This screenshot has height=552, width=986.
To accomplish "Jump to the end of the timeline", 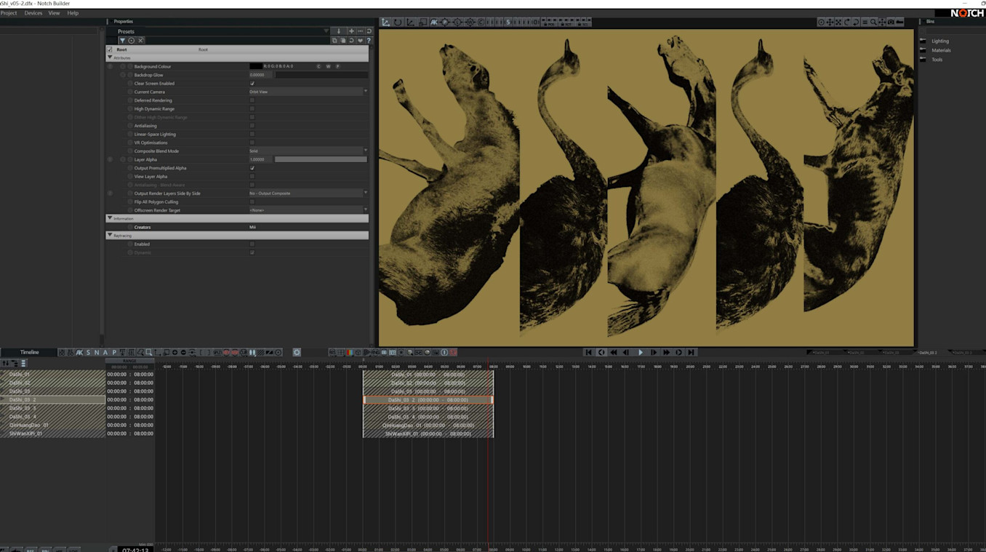I will [692, 353].
